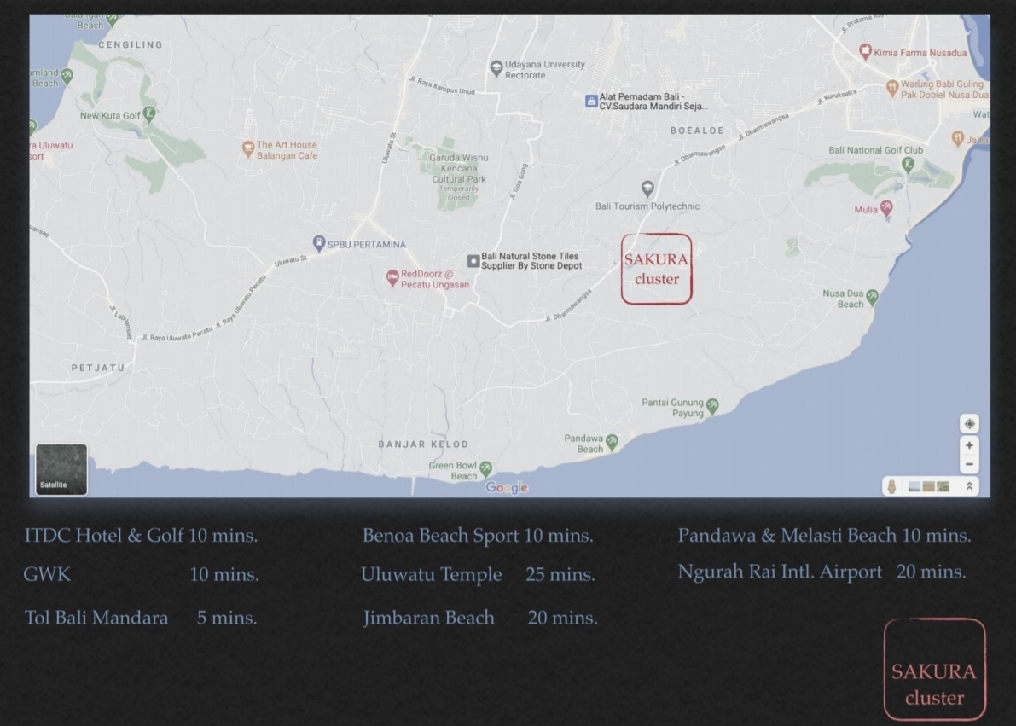Click the Dreamland Beach pin at left edge
The width and height of the screenshot is (1016, 726).
(66, 77)
